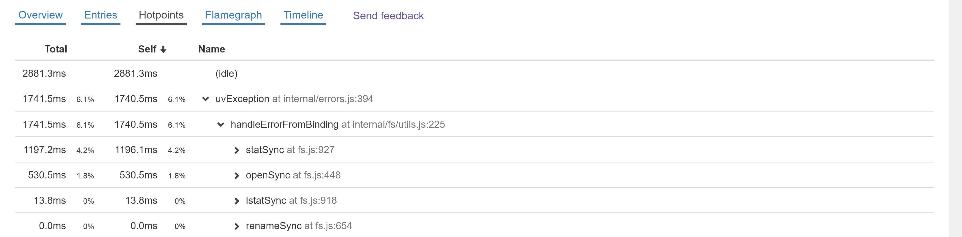This screenshot has height=237, width=962.
Task: Sort by the Total column header
Action: [56, 49]
